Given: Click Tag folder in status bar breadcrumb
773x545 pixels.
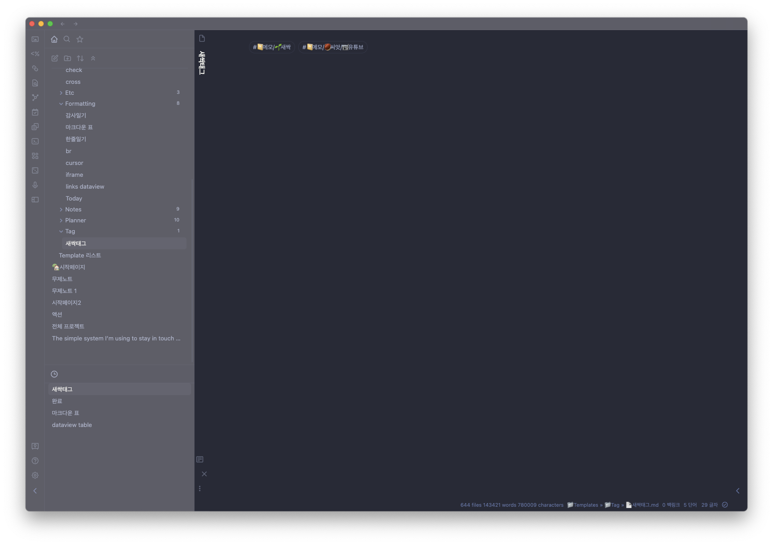Looking at the screenshot, I should [612, 505].
